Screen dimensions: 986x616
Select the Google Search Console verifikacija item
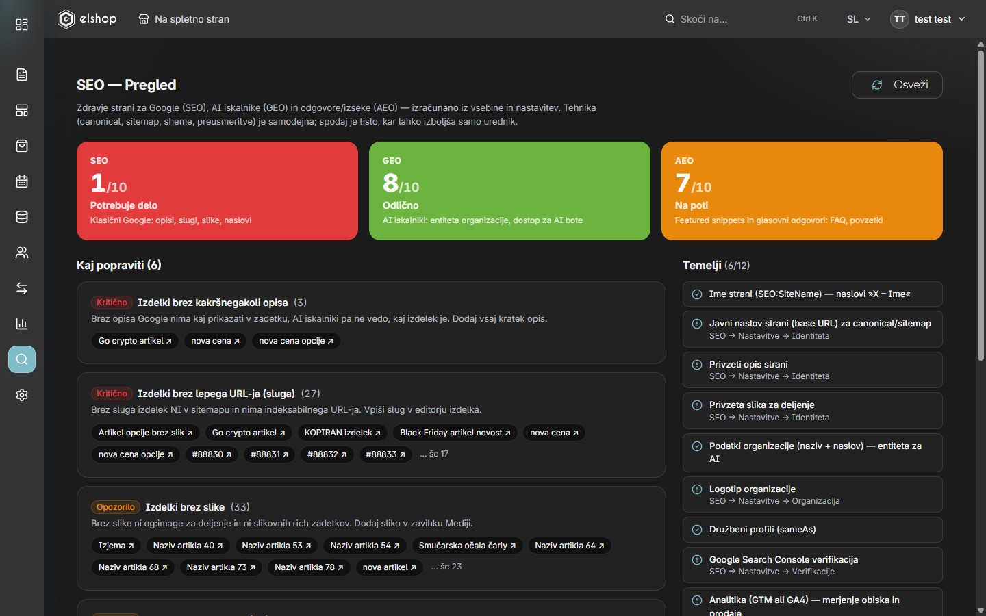tap(813, 565)
